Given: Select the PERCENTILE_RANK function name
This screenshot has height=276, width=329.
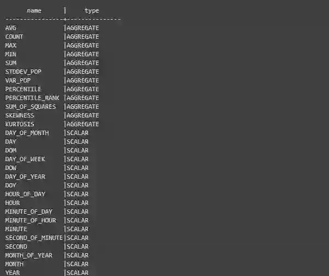Looking at the screenshot, I should (32, 98).
